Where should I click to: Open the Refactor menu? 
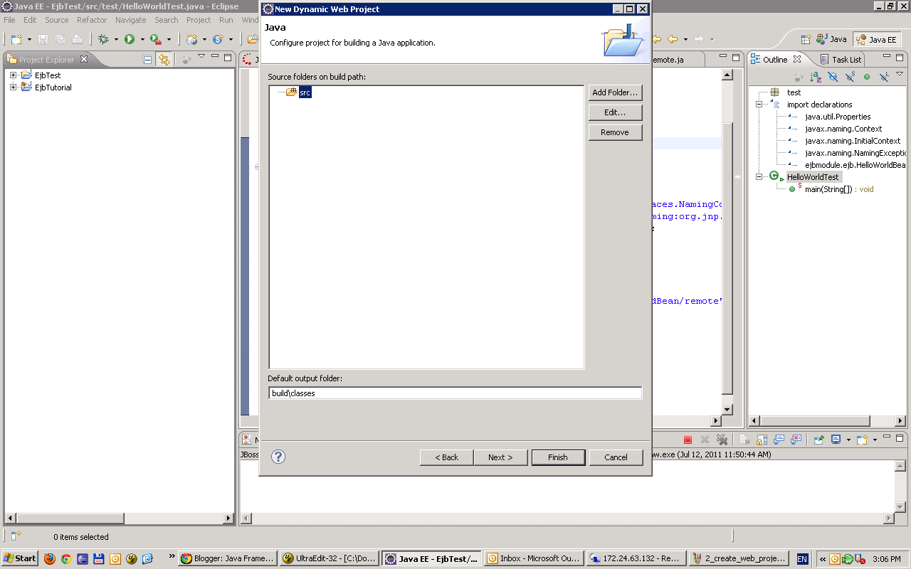coord(92,20)
